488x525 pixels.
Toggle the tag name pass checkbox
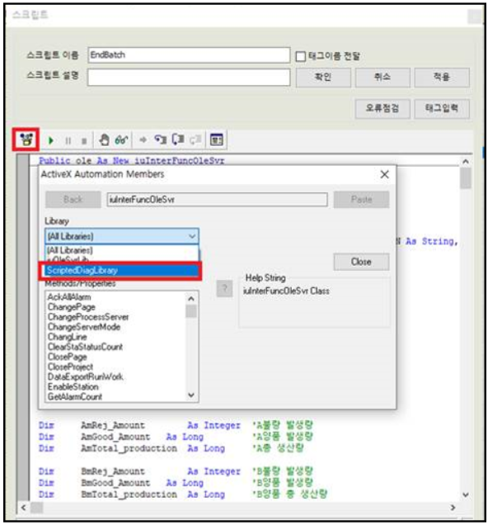coord(301,56)
